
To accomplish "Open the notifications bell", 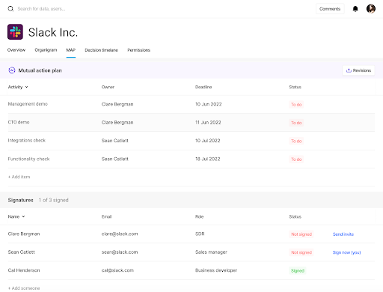I will (x=355, y=9).
